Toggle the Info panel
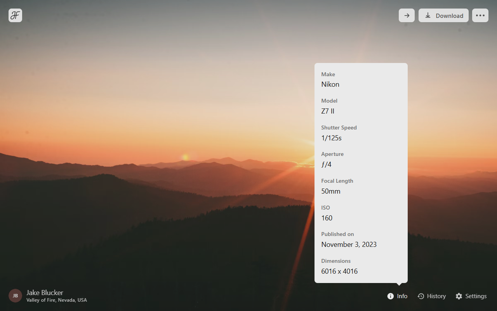The height and width of the screenshot is (311, 497). [x=397, y=296]
